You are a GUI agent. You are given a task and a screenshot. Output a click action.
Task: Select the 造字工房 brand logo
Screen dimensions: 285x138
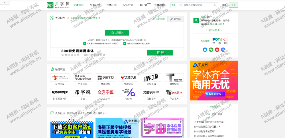151,77
